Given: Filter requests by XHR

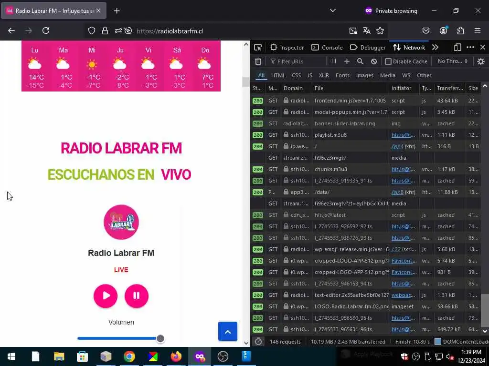Looking at the screenshot, I should click(324, 75).
